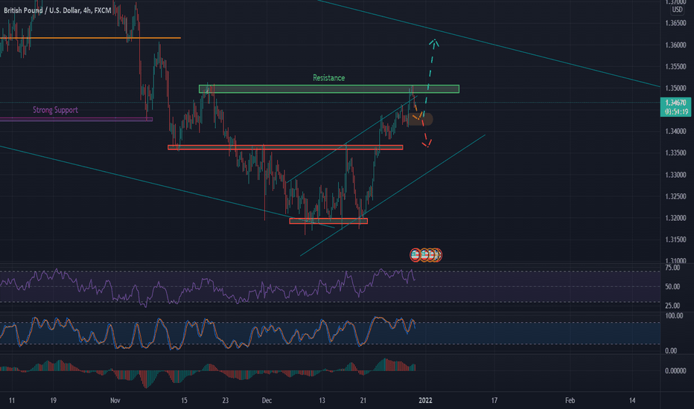
Task: Click the 17 date label on time axis
Action: [x=494, y=401]
